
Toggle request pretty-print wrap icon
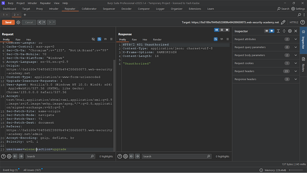[x=99, y=39]
